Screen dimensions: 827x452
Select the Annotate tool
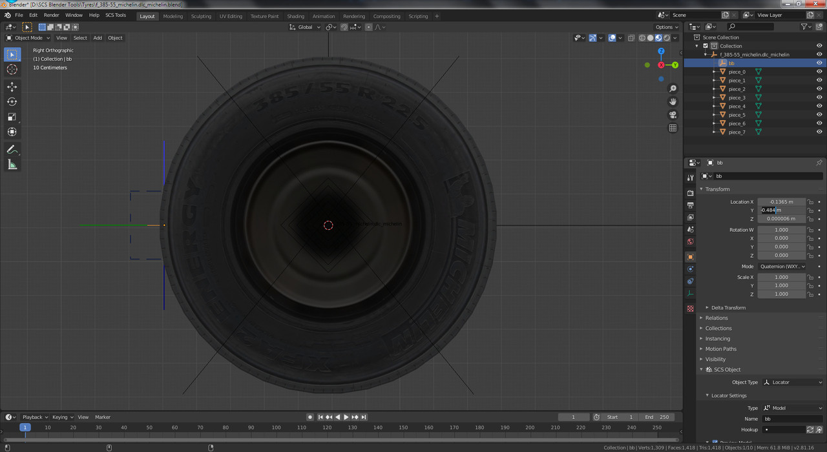(12, 149)
